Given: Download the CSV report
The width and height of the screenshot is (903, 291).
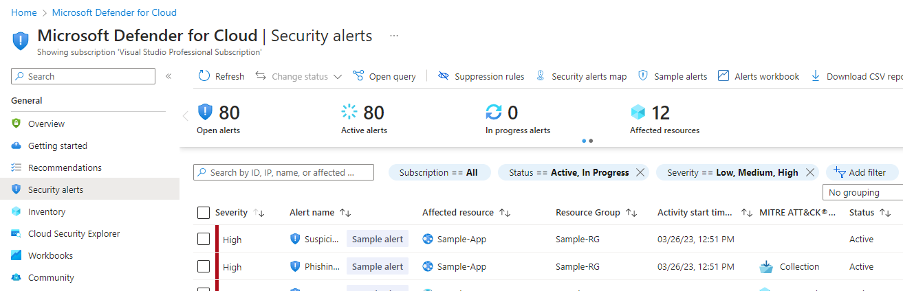Looking at the screenshot, I should click(x=856, y=76).
